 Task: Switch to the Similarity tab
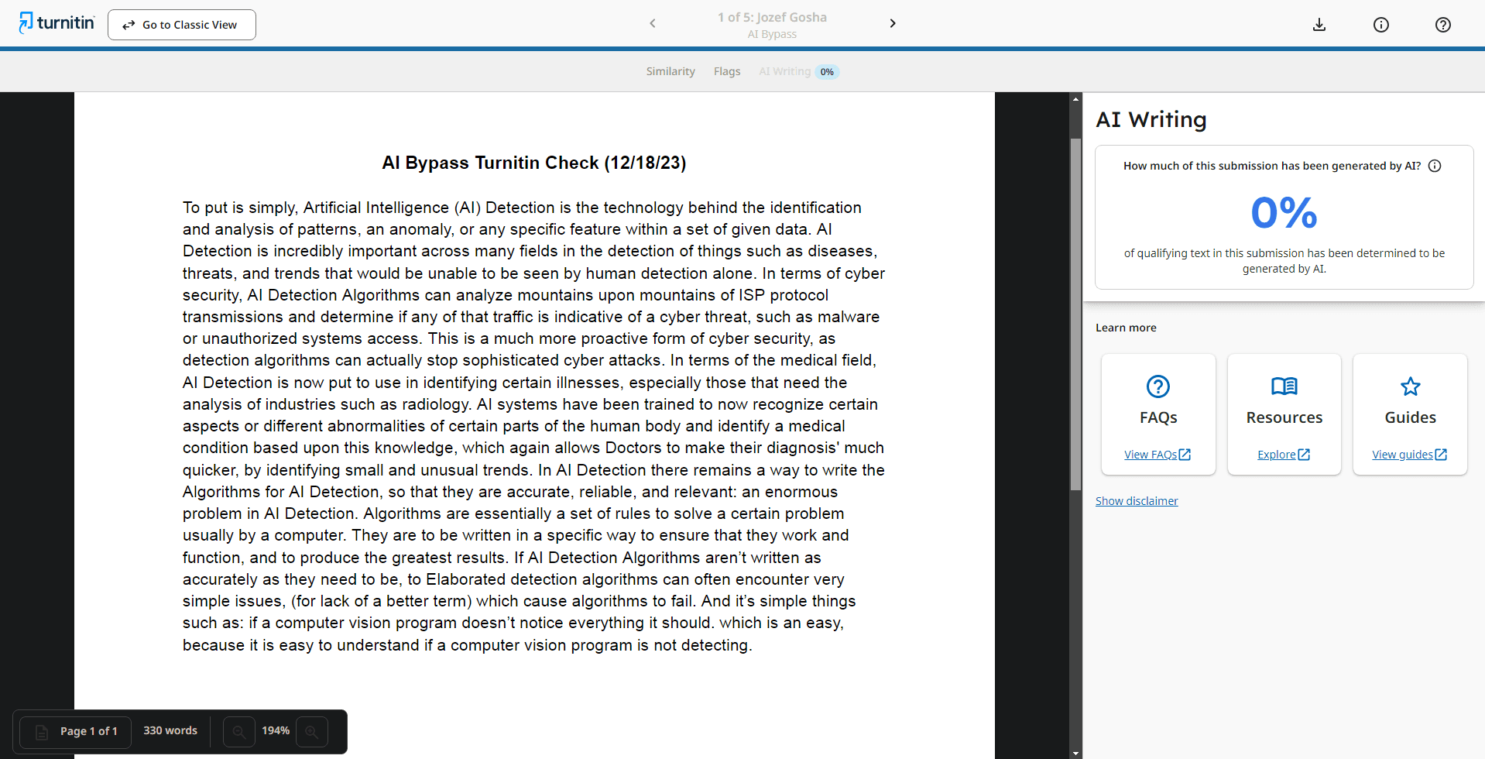pyautogui.click(x=670, y=71)
